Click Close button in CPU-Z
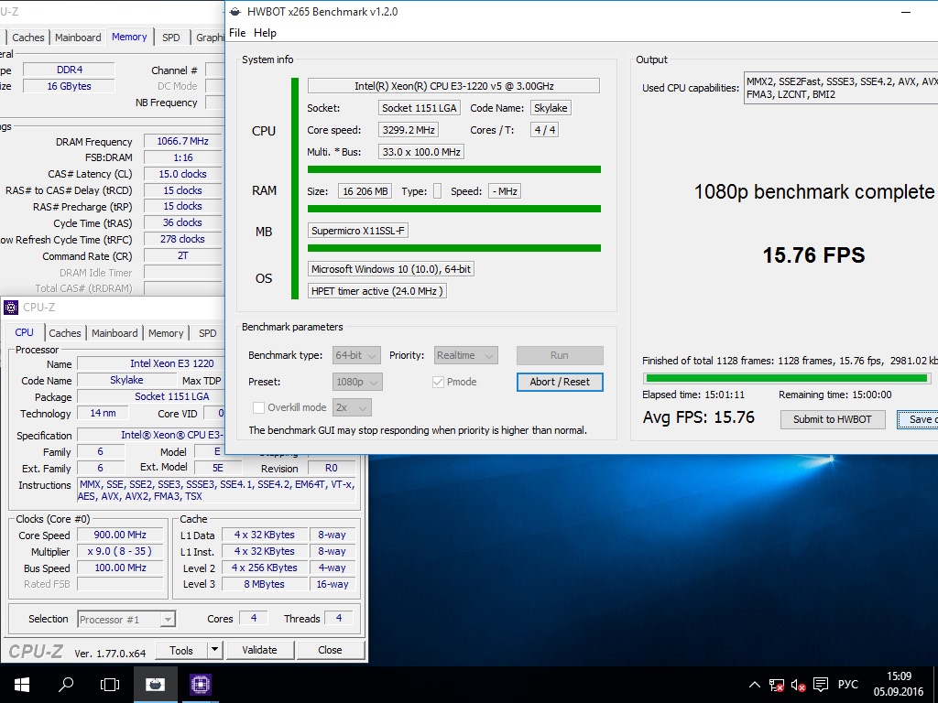 pos(330,650)
